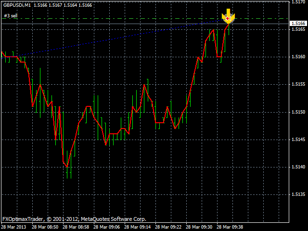This screenshot has width=308, height=231.
Task: Click the 1.5145 price scale label
Action: (x=298, y=140)
